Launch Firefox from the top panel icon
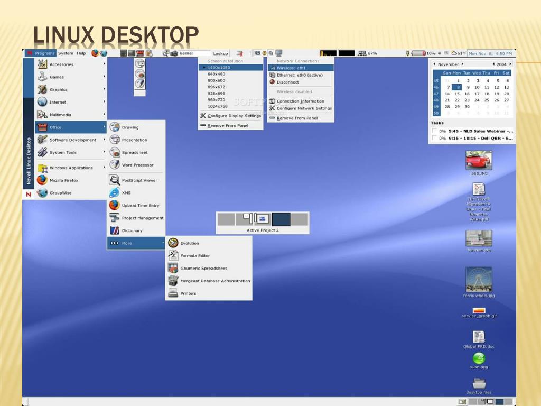The height and width of the screenshot is (406, 541). [x=95, y=53]
